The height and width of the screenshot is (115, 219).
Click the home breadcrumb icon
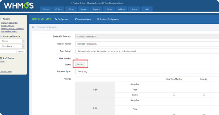coord(33,27)
